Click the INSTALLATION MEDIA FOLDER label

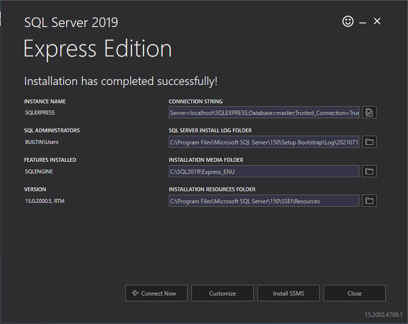point(206,160)
